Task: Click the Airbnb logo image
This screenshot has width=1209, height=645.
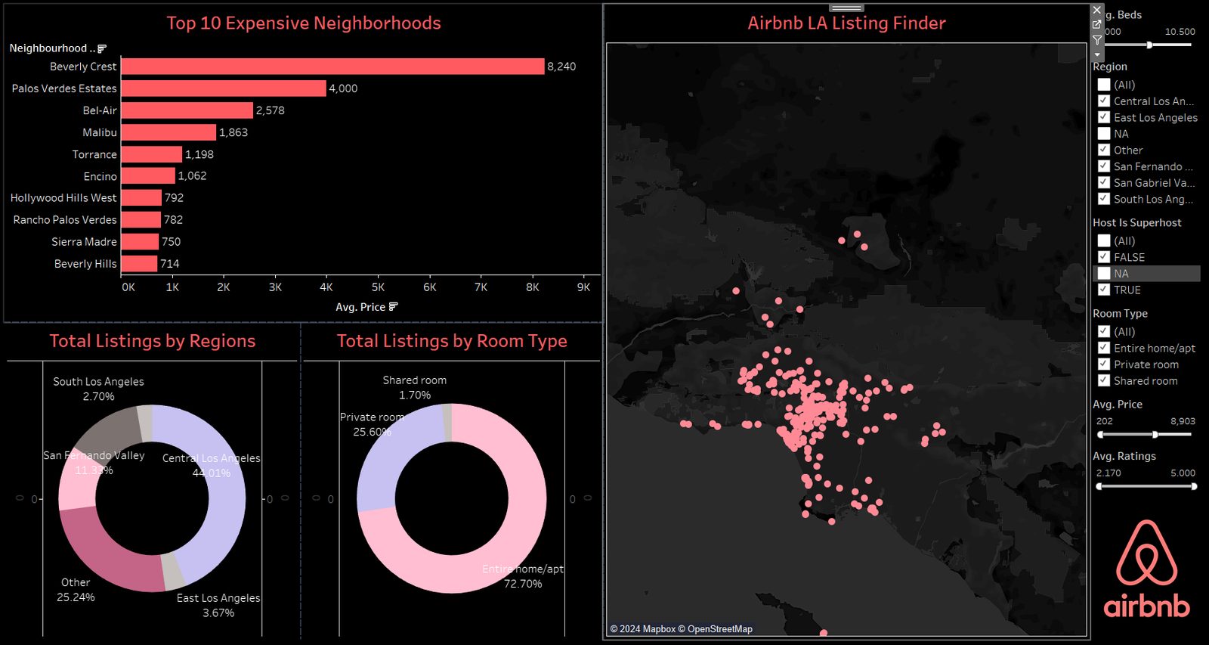Action: [1146, 569]
